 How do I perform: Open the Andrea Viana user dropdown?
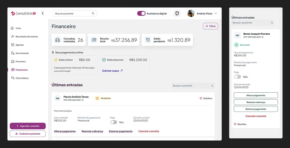(x=216, y=13)
